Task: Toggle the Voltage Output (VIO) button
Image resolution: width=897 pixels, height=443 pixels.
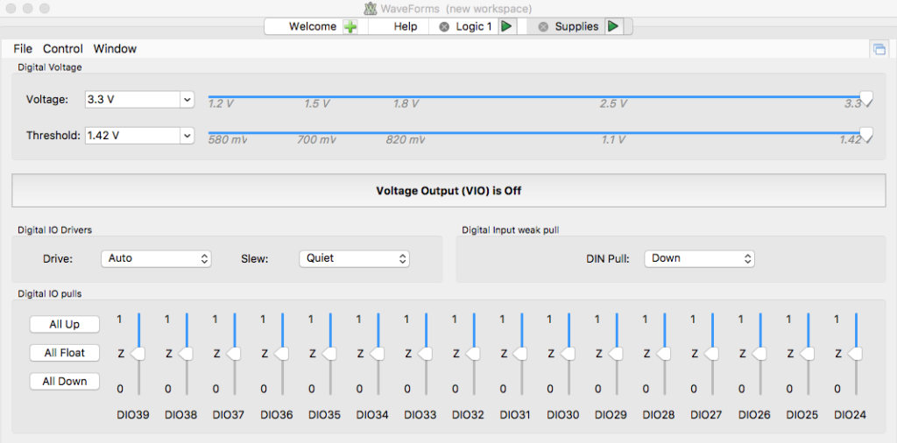Action: click(x=448, y=190)
